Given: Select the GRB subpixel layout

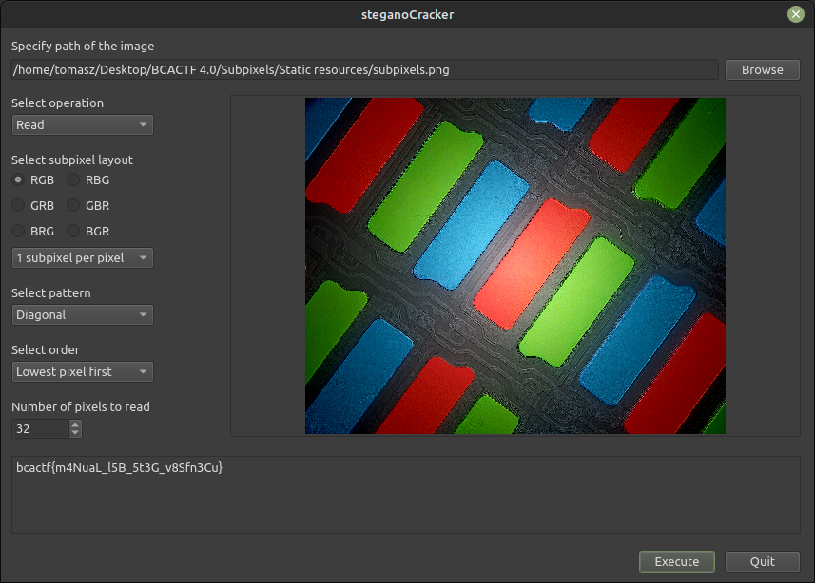Looking at the screenshot, I should pos(33,206).
